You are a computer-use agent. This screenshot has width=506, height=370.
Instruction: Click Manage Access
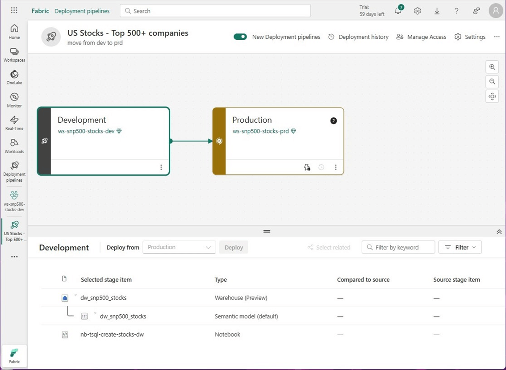point(421,37)
